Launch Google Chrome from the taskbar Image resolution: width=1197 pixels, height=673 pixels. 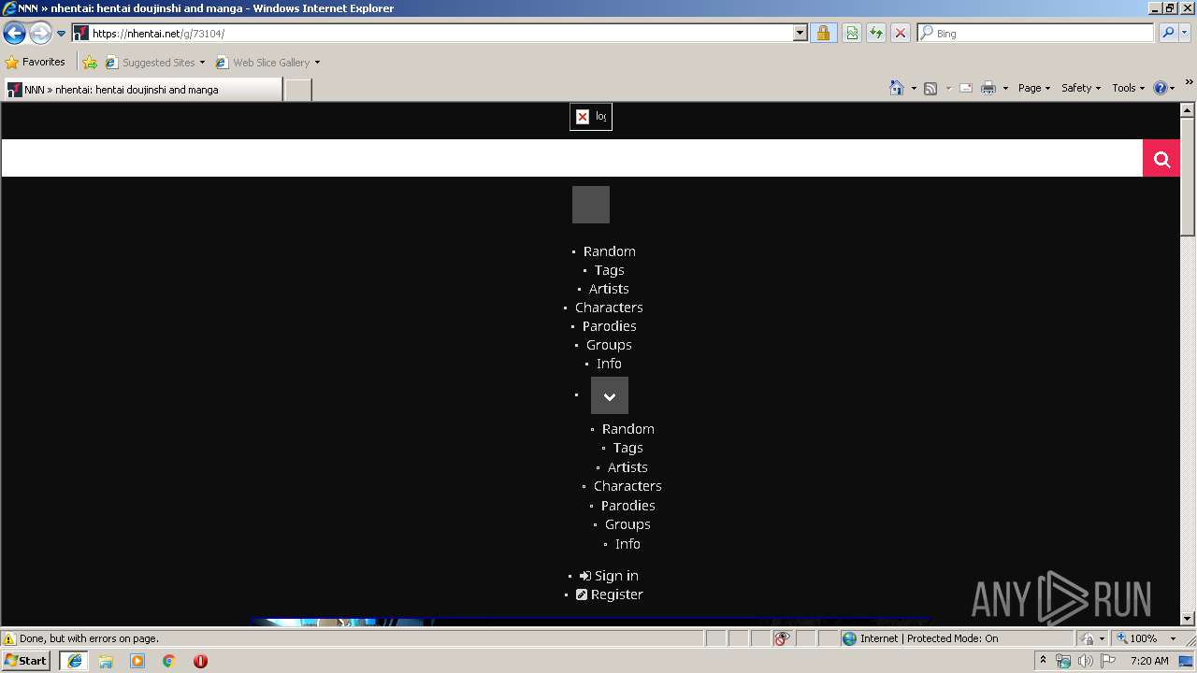[x=169, y=661]
